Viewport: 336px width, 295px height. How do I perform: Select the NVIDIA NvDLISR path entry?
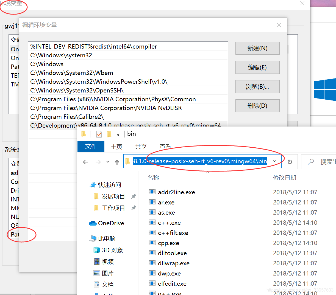coord(128,108)
